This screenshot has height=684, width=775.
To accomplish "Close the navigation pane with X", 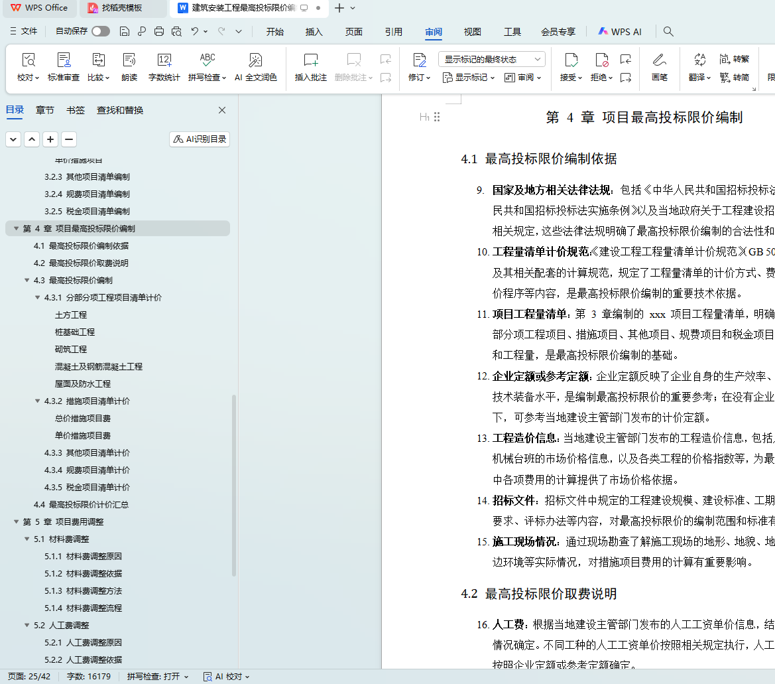I will pos(222,110).
